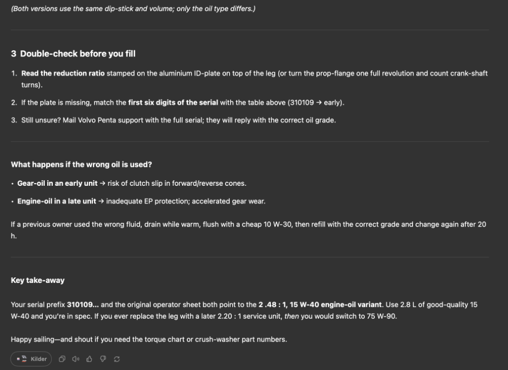The image size is (508, 370).
Task: Mark the answer with thumbs down
Action: click(103, 359)
